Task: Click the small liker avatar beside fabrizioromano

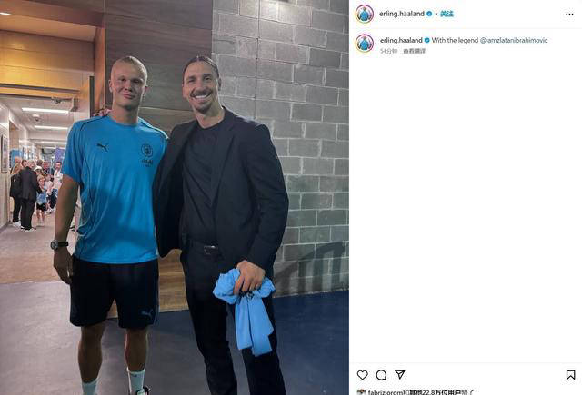Action: click(x=361, y=392)
